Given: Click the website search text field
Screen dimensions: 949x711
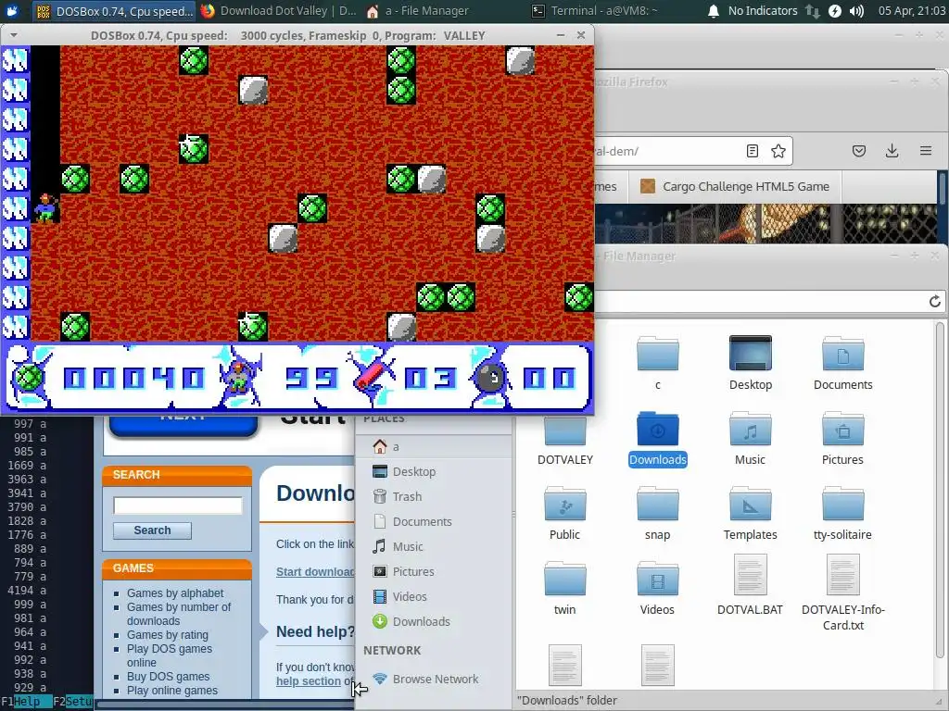Looking at the screenshot, I should pyautogui.click(x=178, y=505).
